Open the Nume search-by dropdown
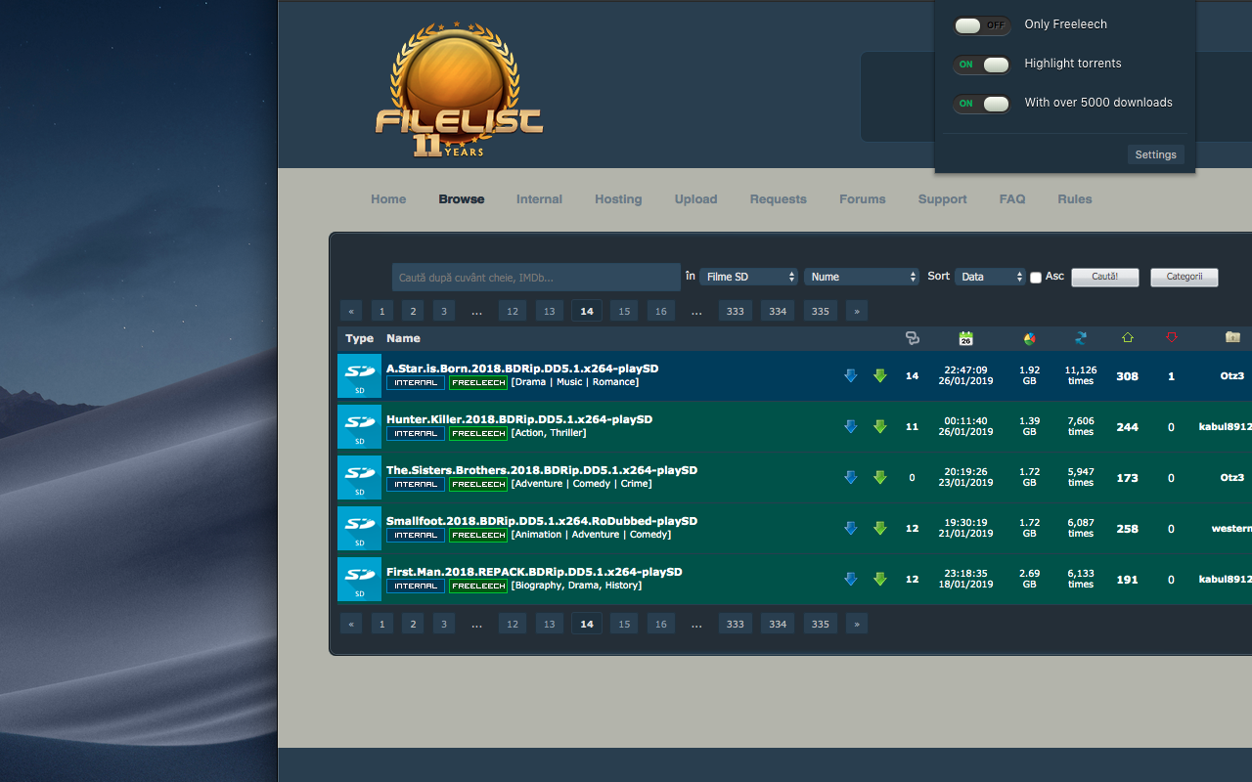Image resolution: width=1252 pixels, height=782 pixels. [x=862, y=277]
